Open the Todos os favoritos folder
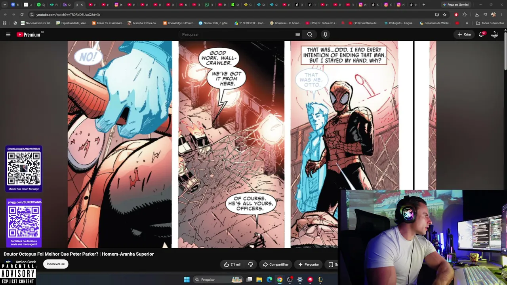 click(490, 23)
